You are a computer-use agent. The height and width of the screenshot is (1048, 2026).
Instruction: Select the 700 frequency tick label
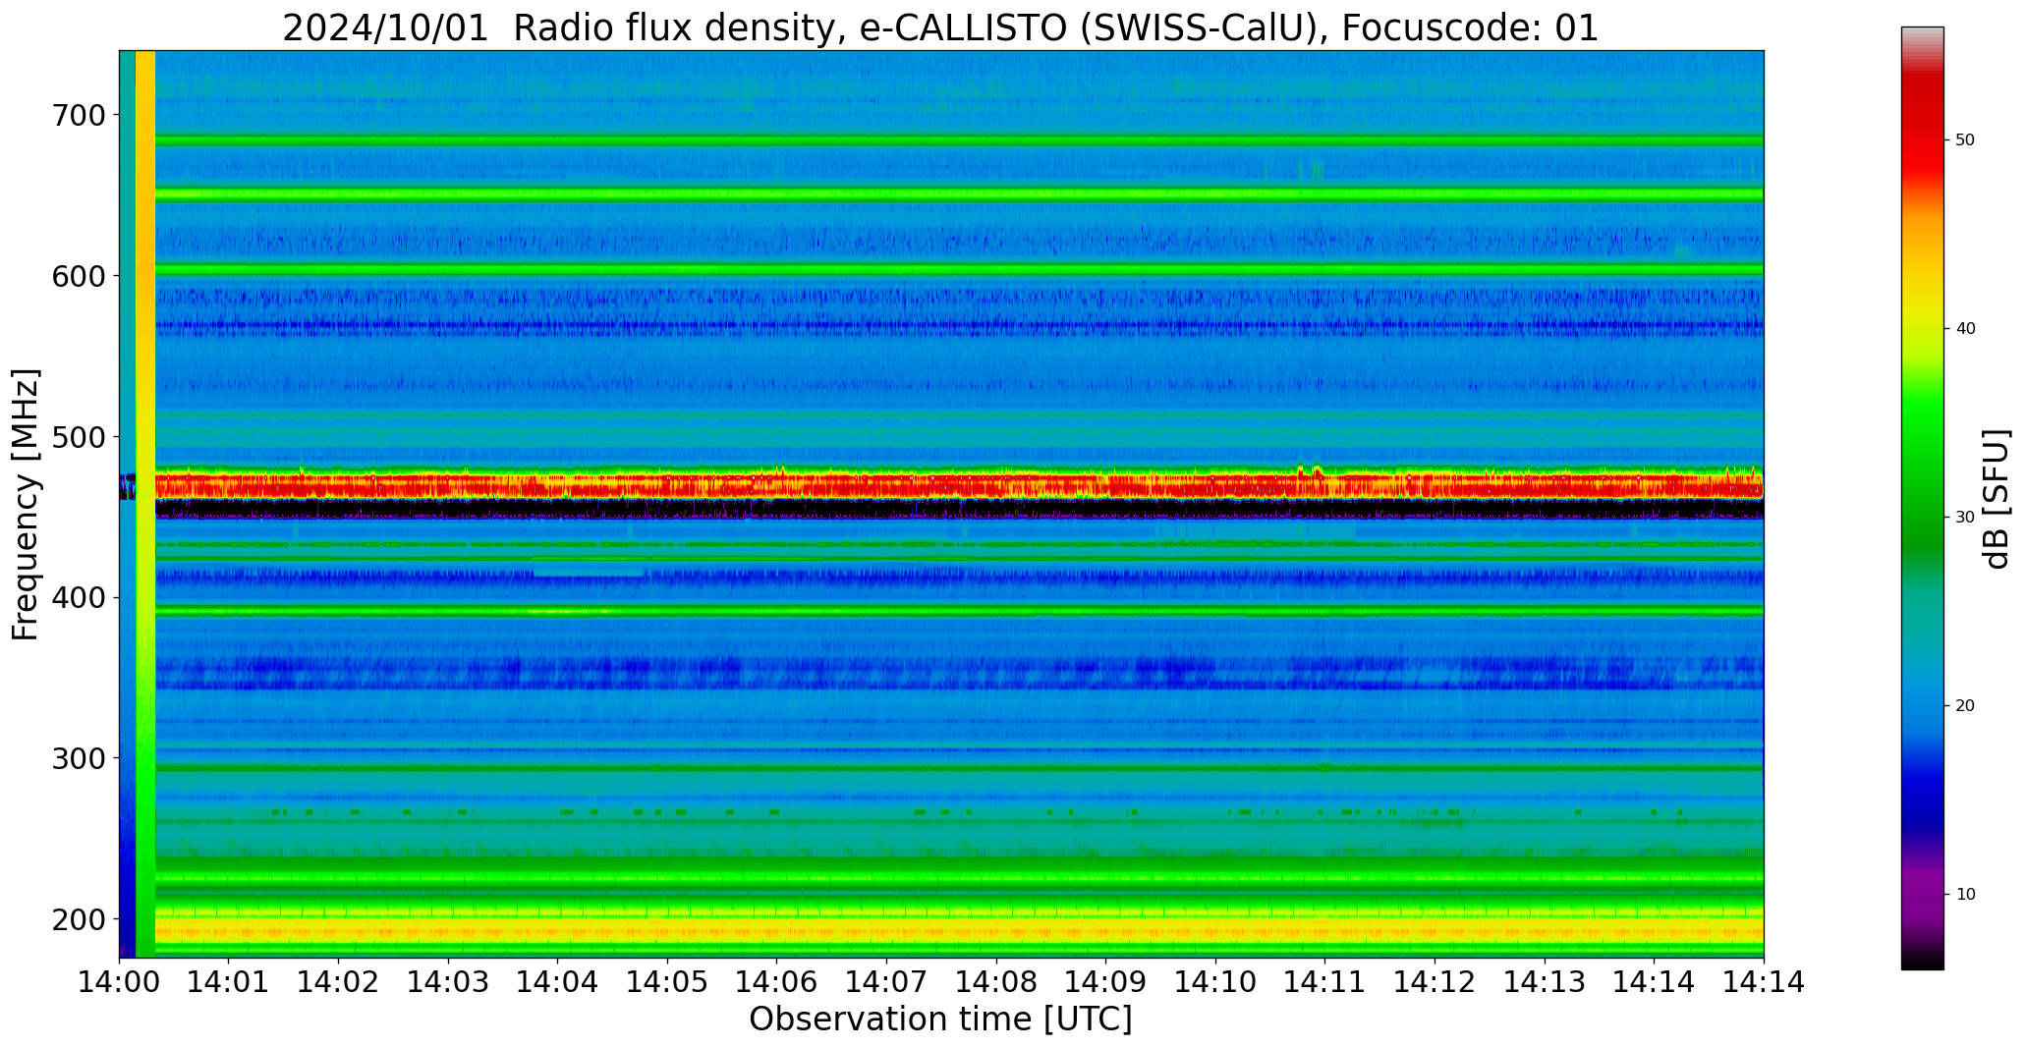pos(77,115)
